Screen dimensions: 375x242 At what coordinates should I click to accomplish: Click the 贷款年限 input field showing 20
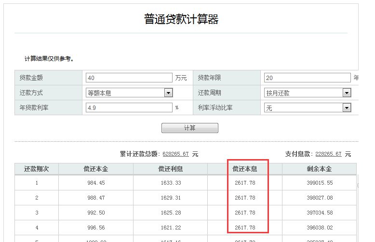308,78
